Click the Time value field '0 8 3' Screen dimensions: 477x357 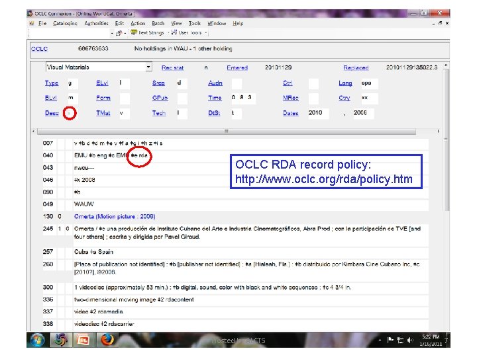(x=243, y=98)
